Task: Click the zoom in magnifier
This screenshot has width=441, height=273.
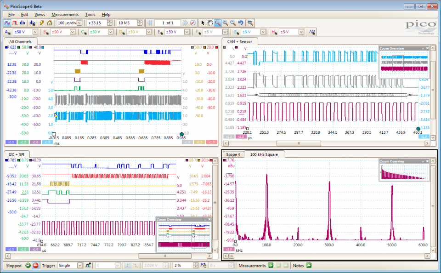Action: [x=225, y=23]
